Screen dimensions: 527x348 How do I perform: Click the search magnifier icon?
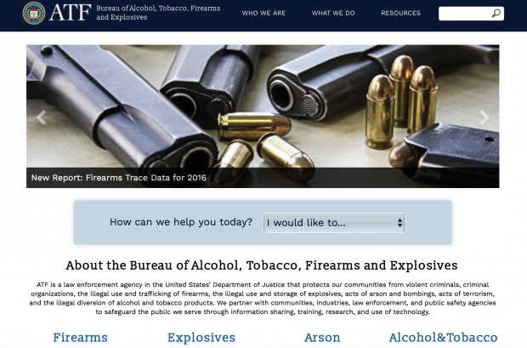496,14
